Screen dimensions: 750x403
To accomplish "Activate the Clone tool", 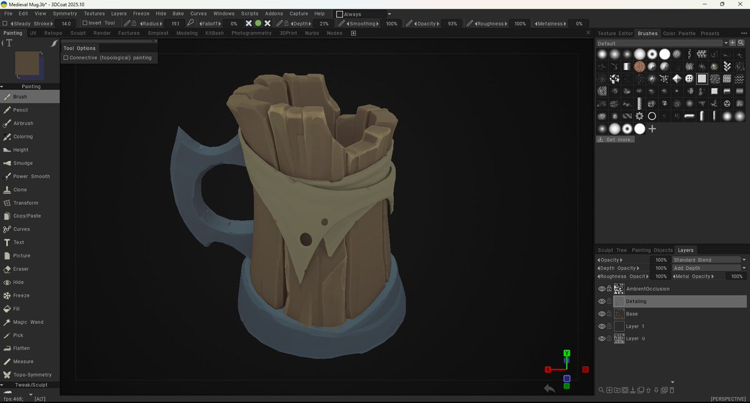I will (x=19, y=189).
